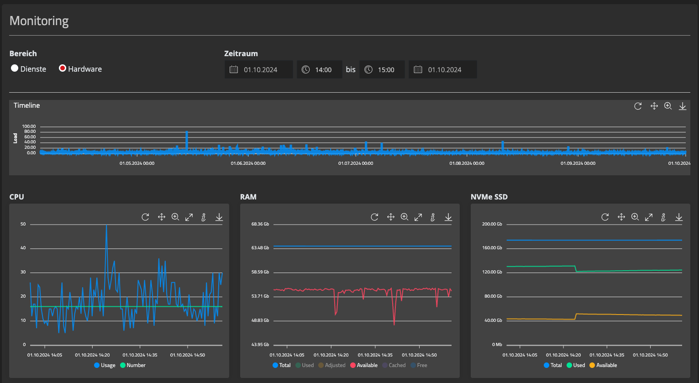Screen dimensions: 699x383
Task: Show Cached series in RAM legend
Action: [394, 365]
